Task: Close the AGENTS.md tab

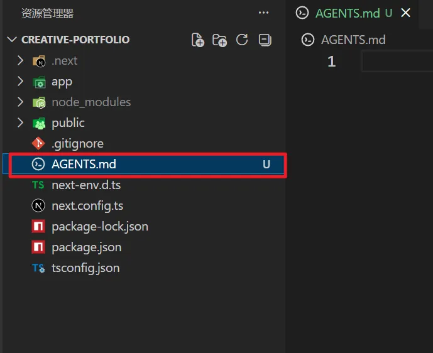Action: [405, 13]
